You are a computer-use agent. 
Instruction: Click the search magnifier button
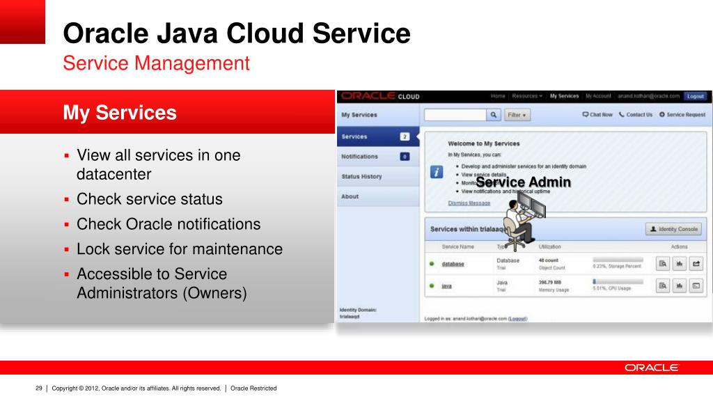tap(494, 115)
